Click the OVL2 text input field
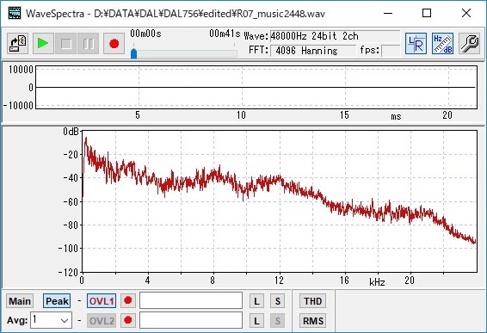Viewport: 487px width, 333px height. coord(191,320)
